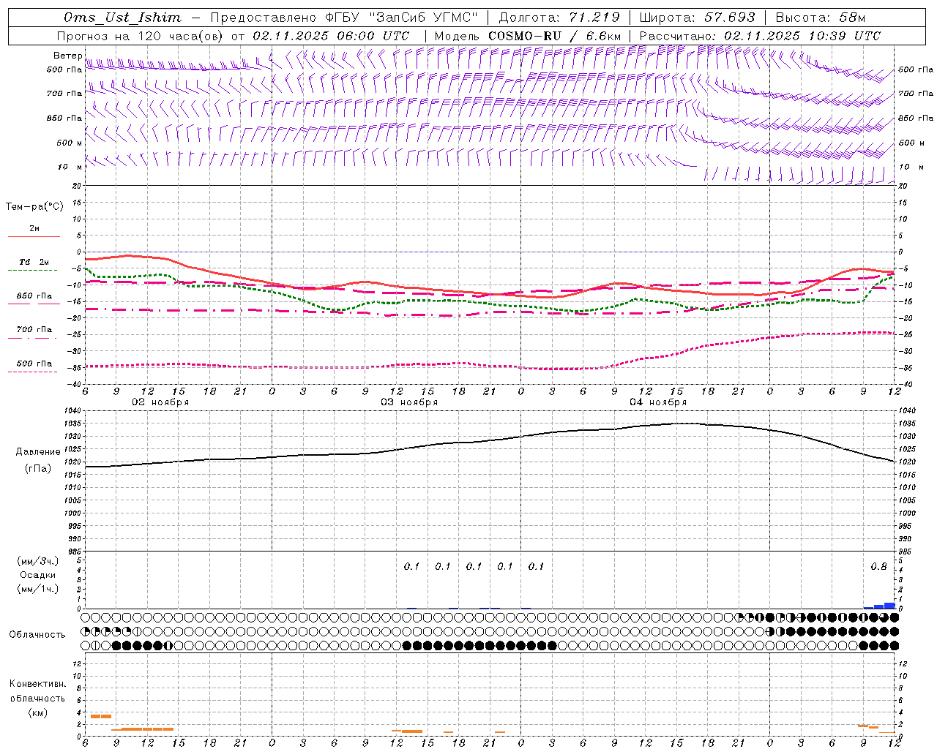This screenshot has height=749, width=937.
Task: Click the 04 ноября date label
Action: click(x=658, y=402)
